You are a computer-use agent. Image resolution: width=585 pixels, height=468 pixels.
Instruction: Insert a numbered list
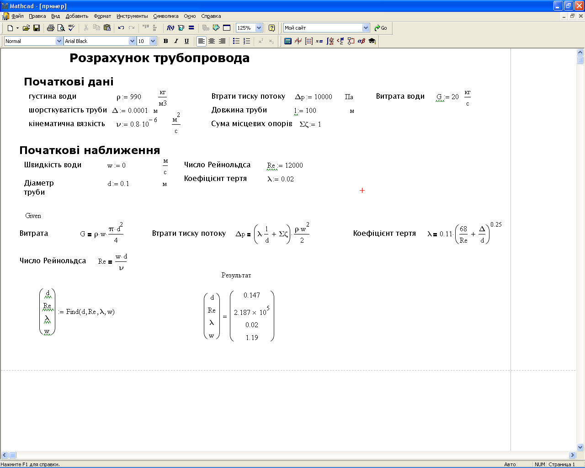247,41
